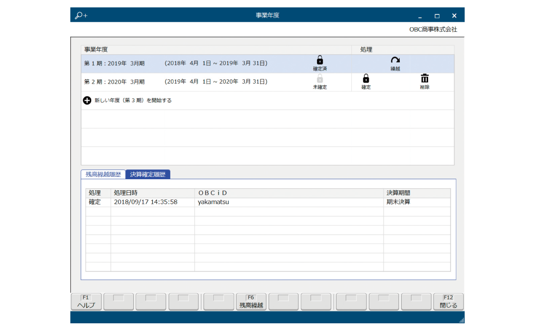The height and width of the screenshot is (327, 535).
Task: Select the 第1期 2019年3月期 row
Action: tap(185, 64)
